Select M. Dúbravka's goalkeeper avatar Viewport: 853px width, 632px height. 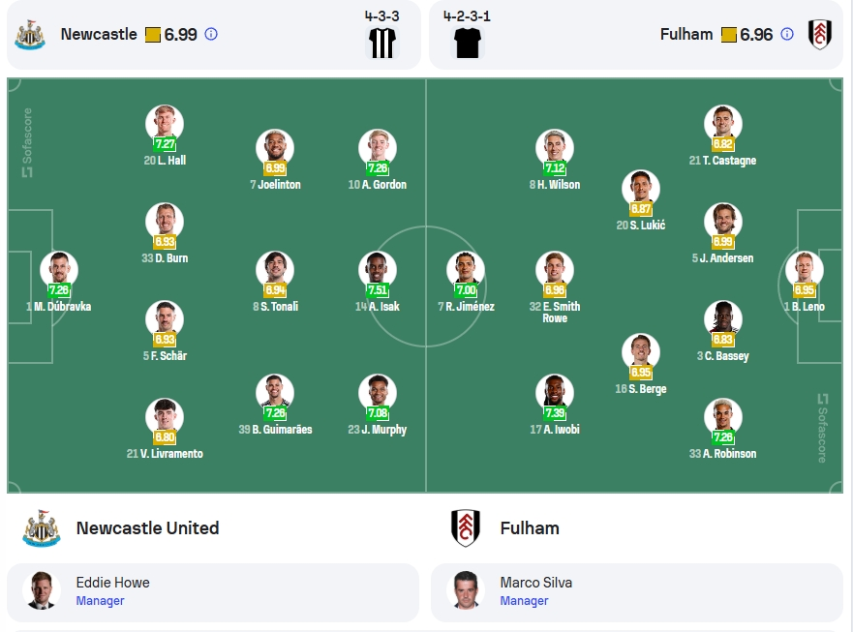(59, 270)
